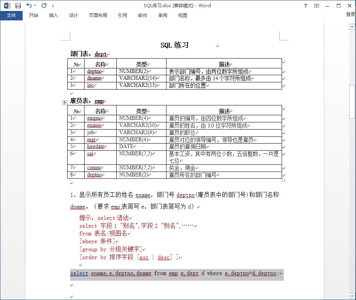Click heading 部门表: dept

[x=89, y=54]
